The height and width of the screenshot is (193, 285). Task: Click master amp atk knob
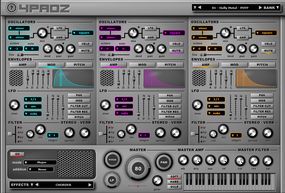(x=183, y=160)
